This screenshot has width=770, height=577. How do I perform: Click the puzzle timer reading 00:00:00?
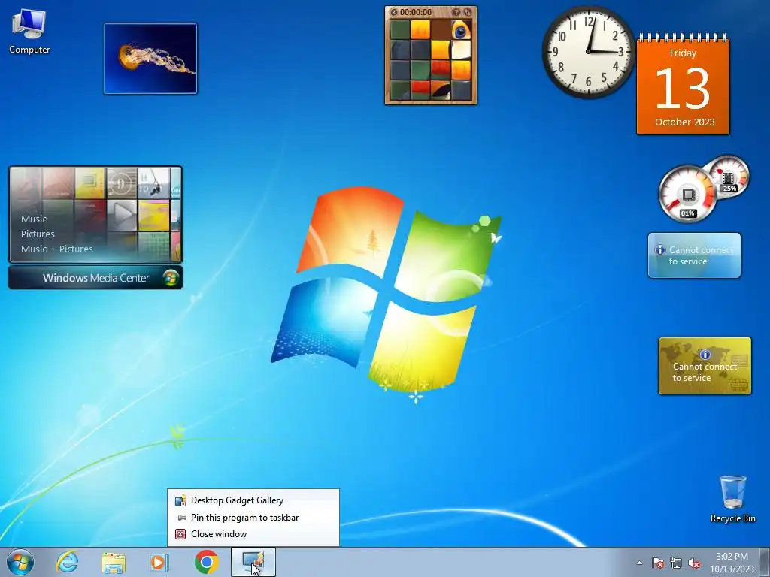point(415,12)
